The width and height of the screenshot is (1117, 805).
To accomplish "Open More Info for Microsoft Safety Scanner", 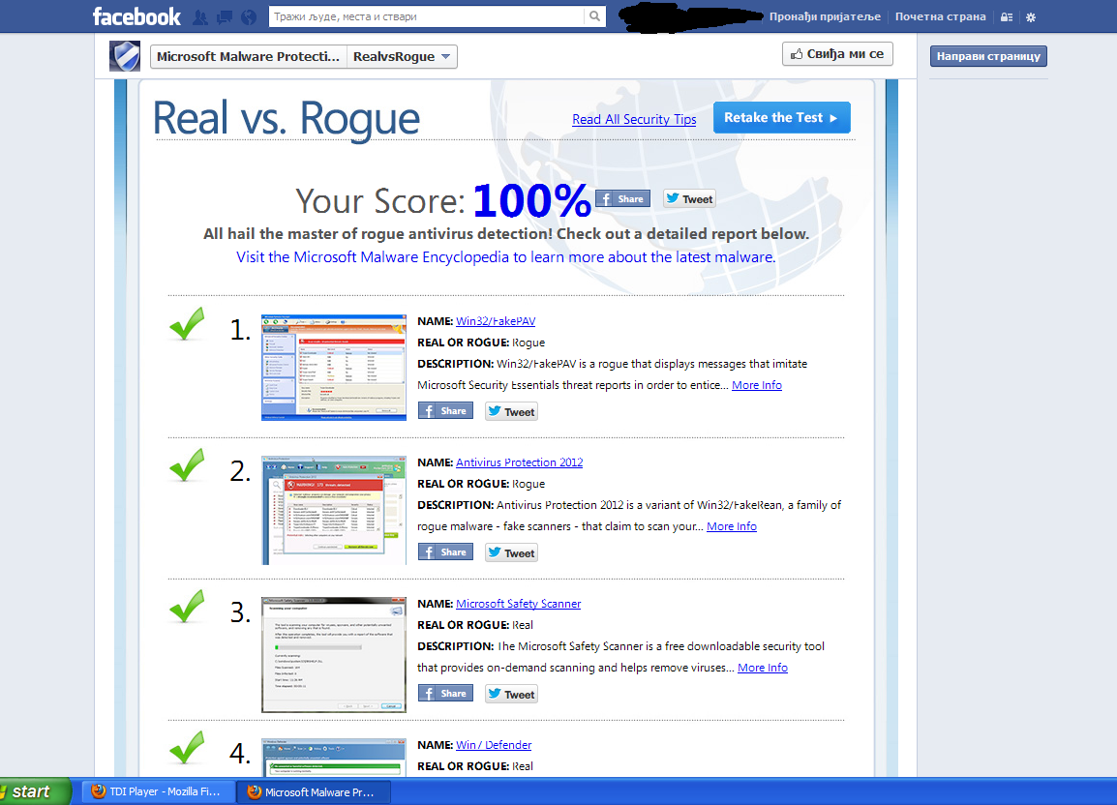I will (762, 668).
